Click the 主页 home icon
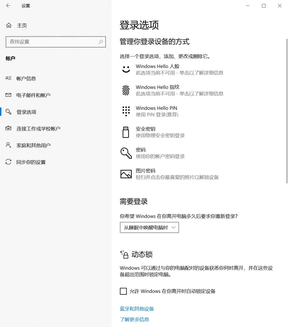 tap(8, 25)
